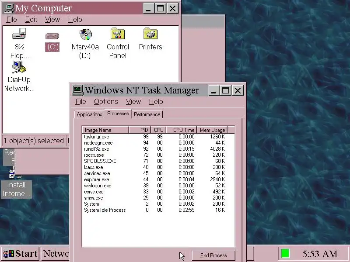This screenshot has width=350, height=262.
Task: Switch to the Applications tab
Action: pyautogui.click(x=89, y=114)
